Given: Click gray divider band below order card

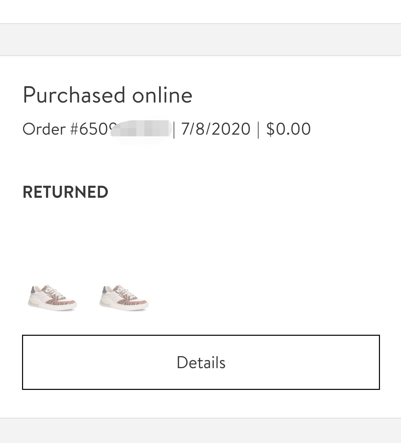Looking at the screenshot, I should point(200,431).
